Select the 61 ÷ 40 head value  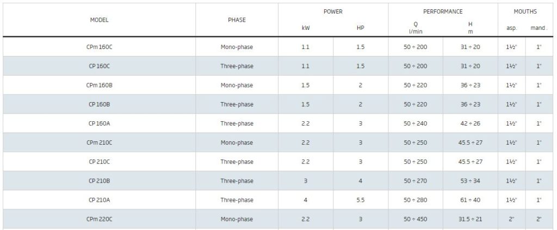pyautogui.click(x=470, y=200)
